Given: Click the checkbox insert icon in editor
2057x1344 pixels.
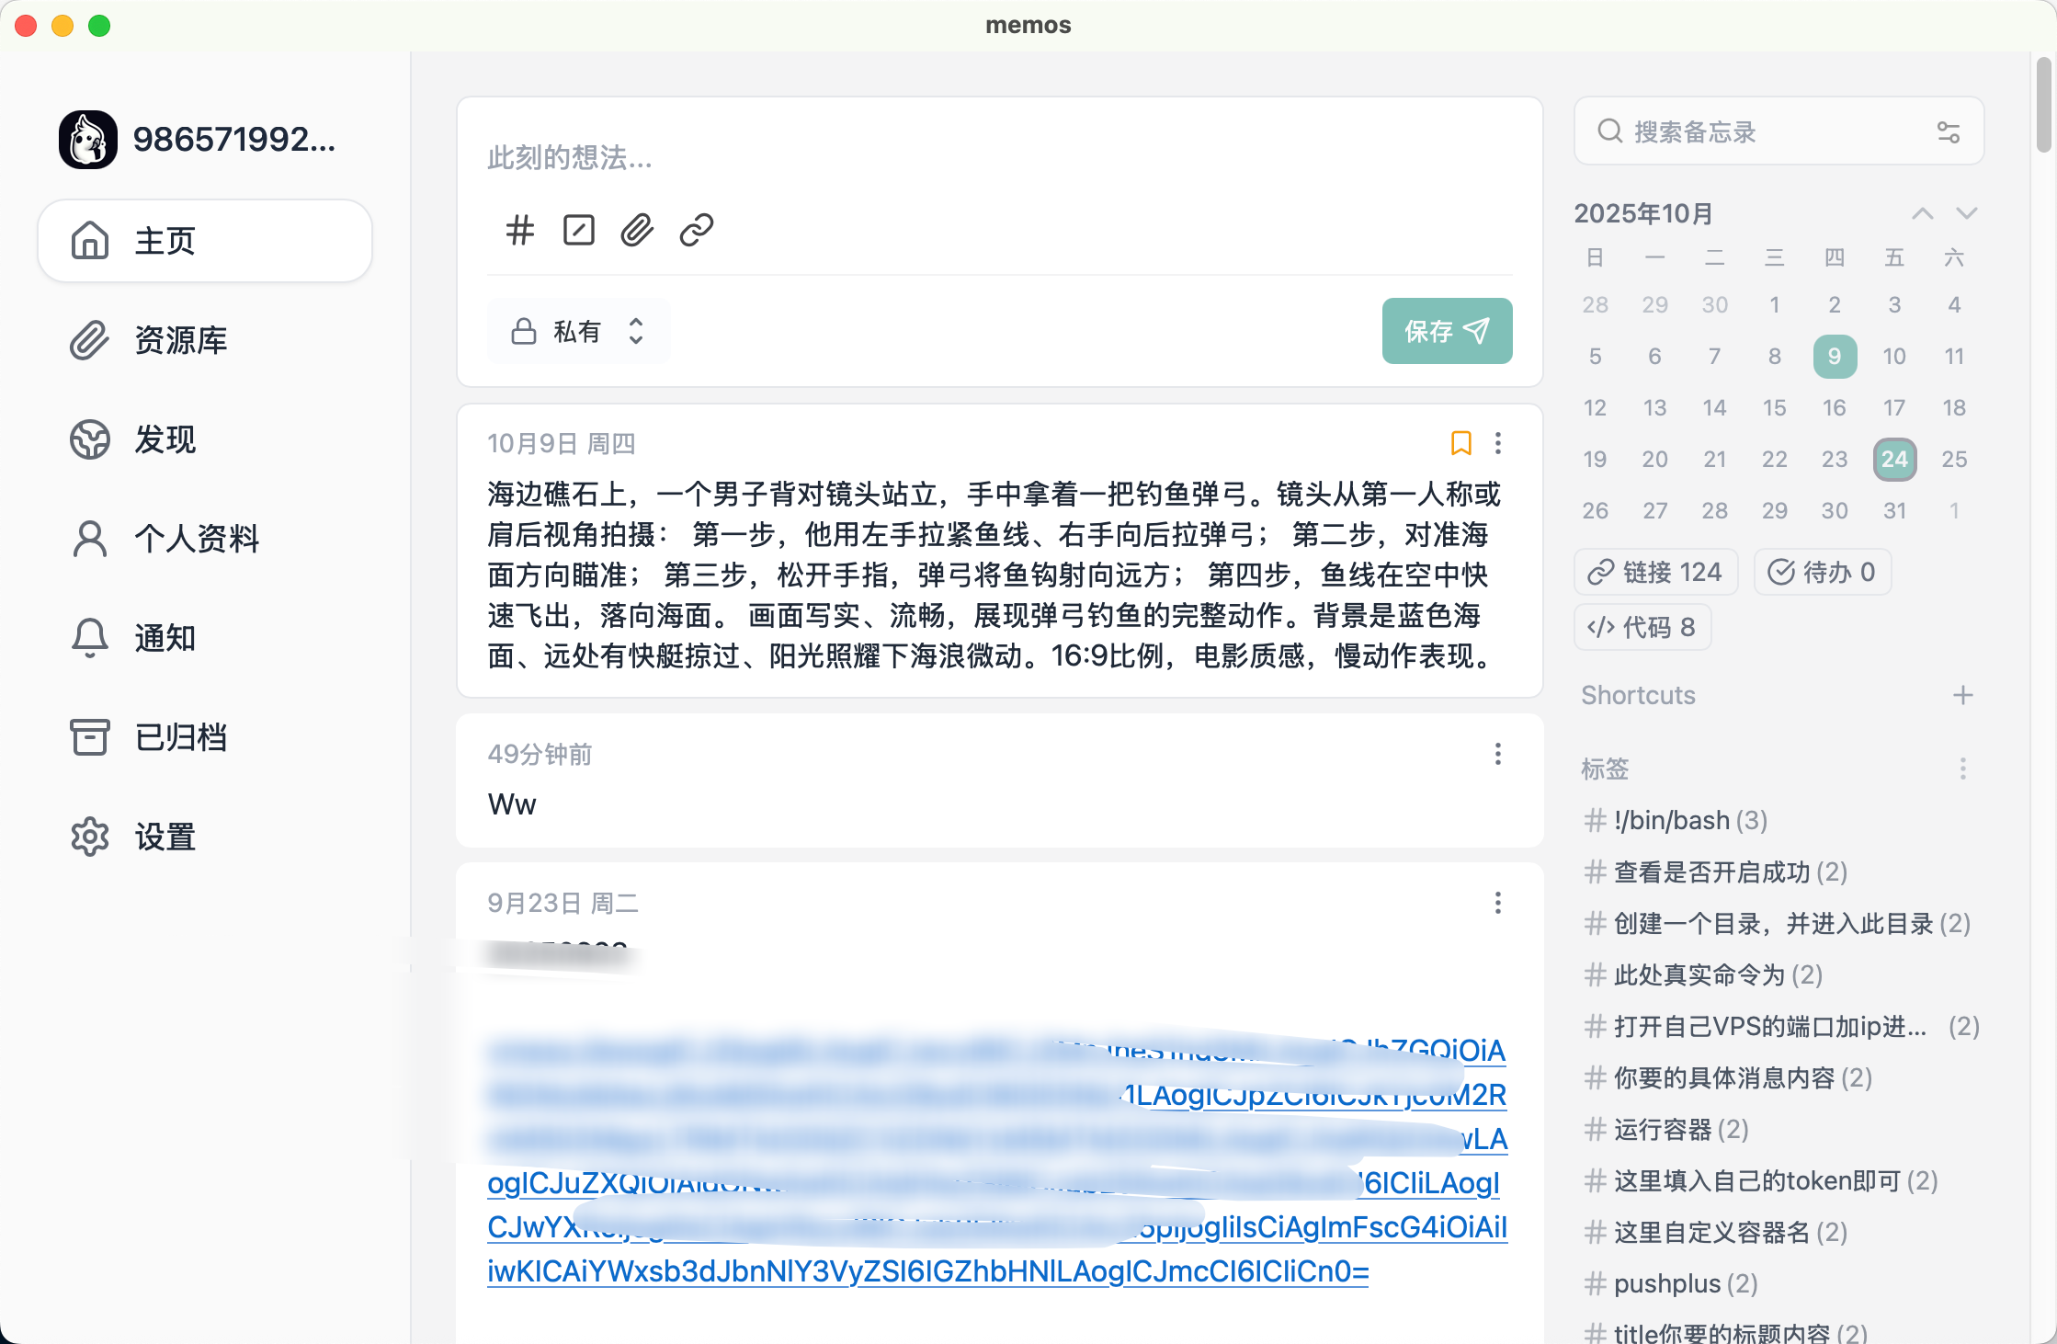Looking at the screenshot, I should (x=578, y=230).
